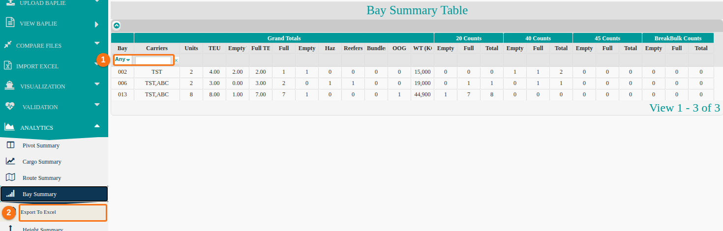Screen dimensions: 723x231
Task: Expand the Compare Files menu arrow
Action: point(97,43)
